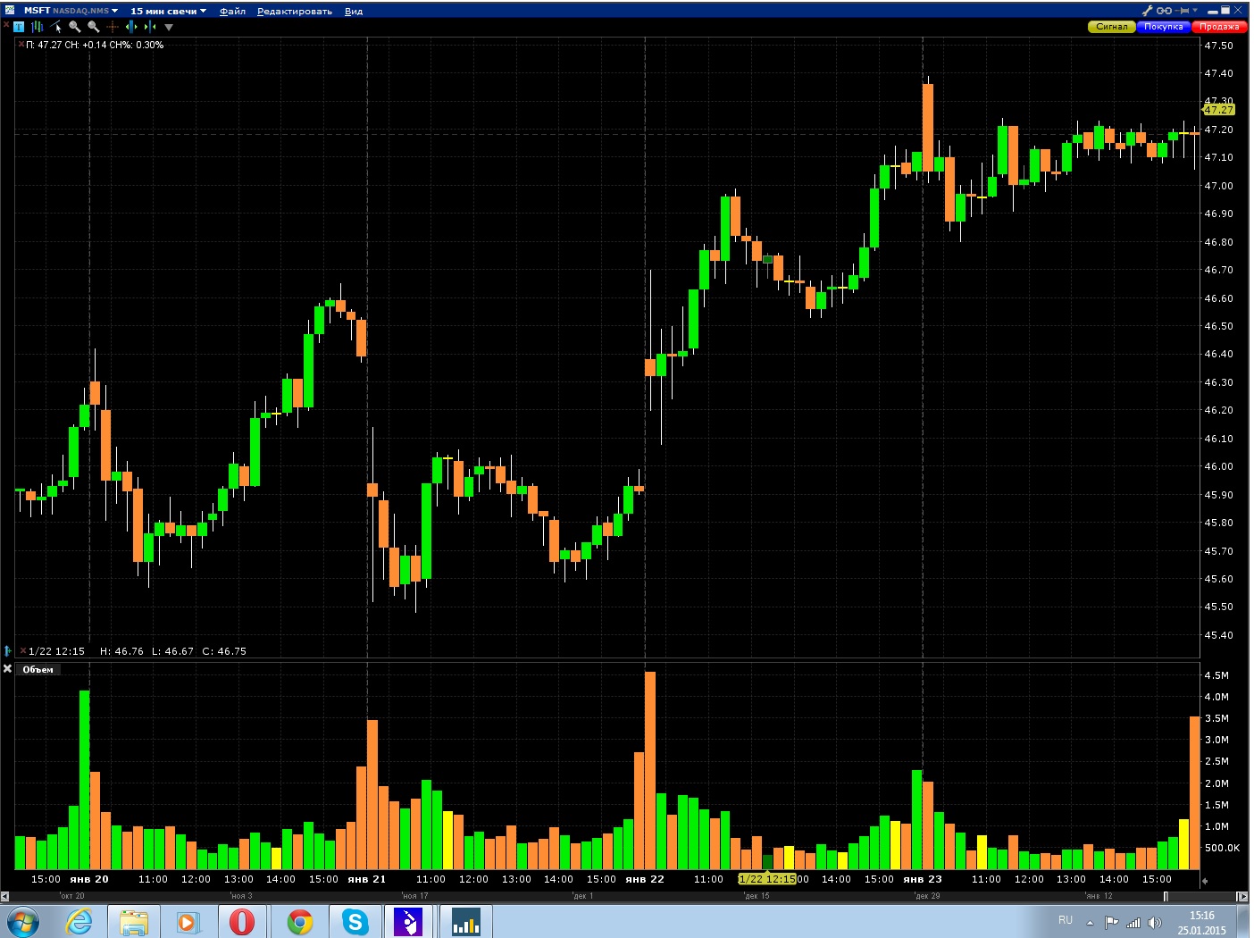The height and width of the screenshot is (938, 1254).
Task: Activate the orange crosshair tool
Action: coord(113,27)
